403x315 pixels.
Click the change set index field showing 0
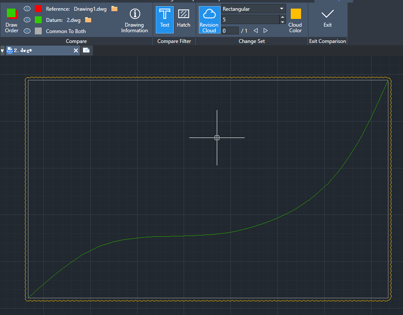(x=230, y=31)
